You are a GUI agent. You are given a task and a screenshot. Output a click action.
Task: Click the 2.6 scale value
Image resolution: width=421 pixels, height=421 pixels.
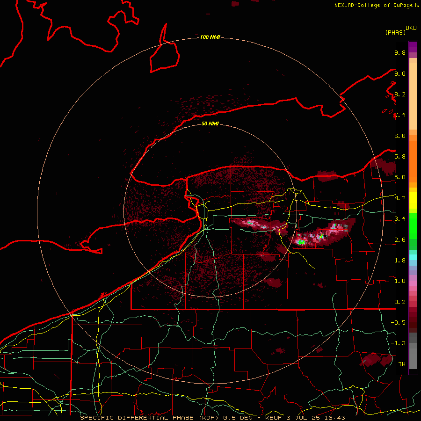[x=400, y=240]
